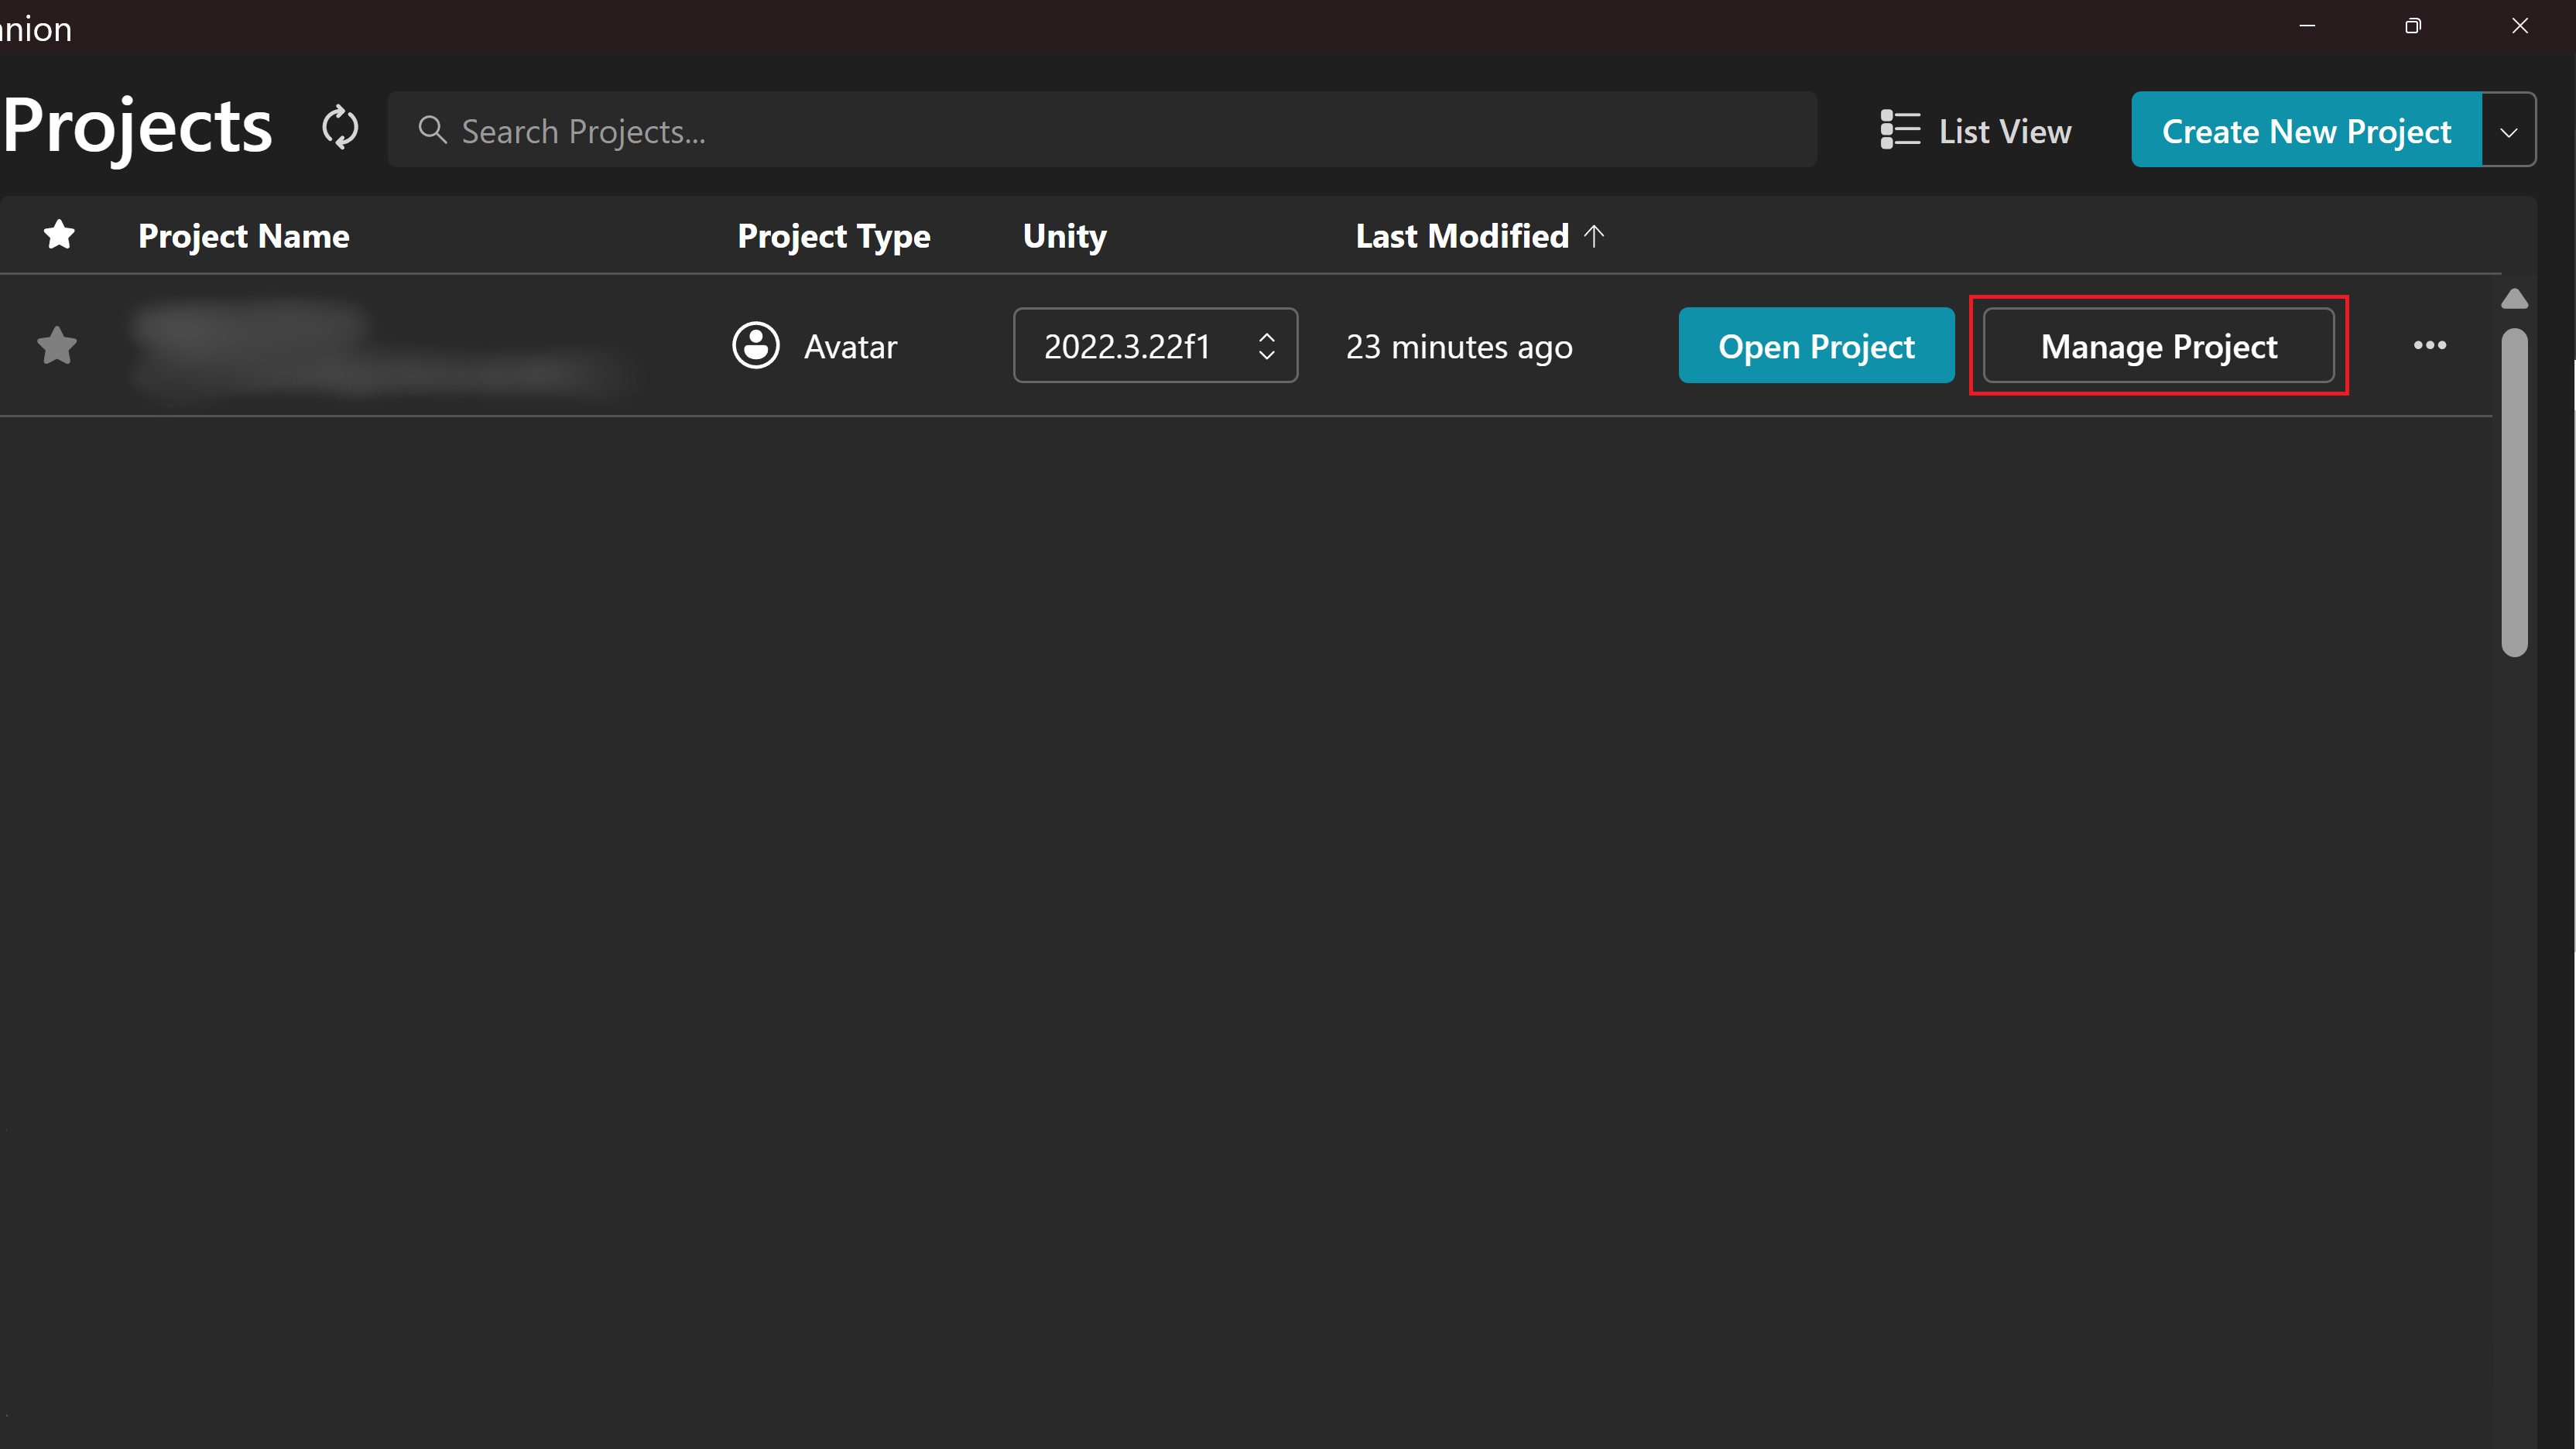
Task: Open the three-dot project options menu
Action: (x=2429, y=346)
